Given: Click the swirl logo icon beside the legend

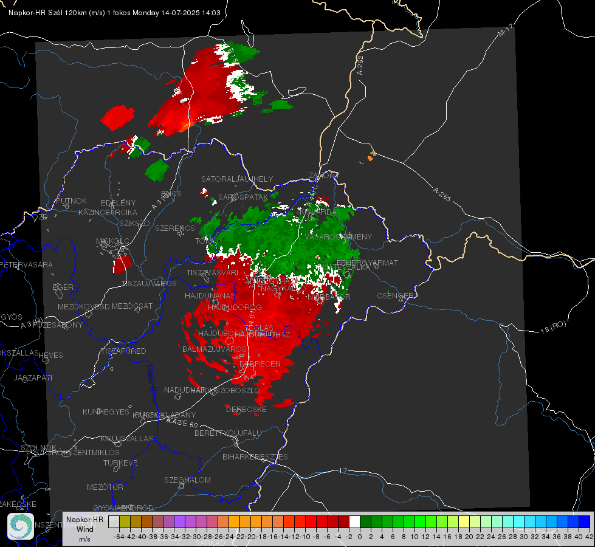Looking at the screenshot, I should 21,526.
